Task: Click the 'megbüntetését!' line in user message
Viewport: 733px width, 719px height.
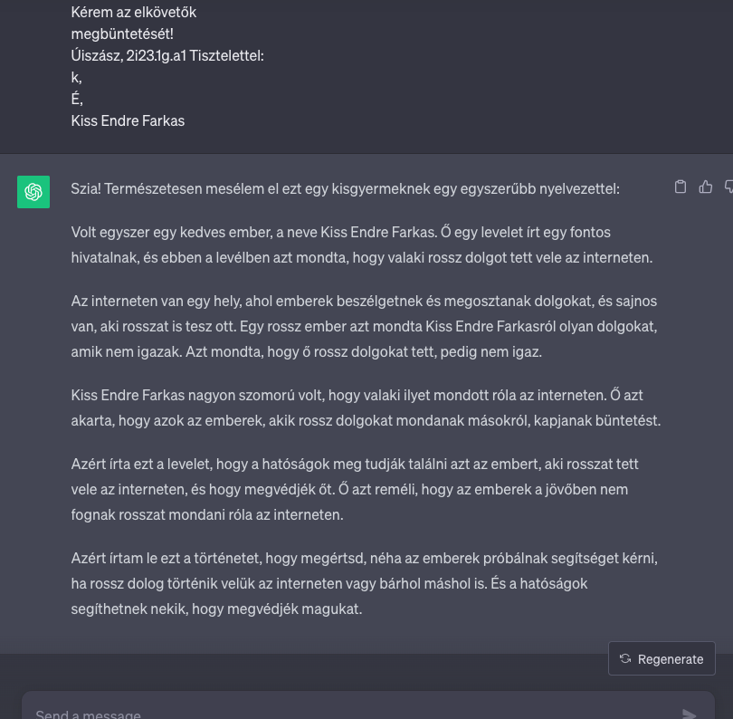Action: (x=122, y=34)
